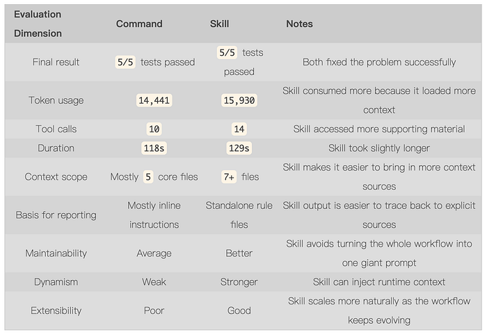Select the Mostly inline instructions cell
The image size is (487, 335).
tap(154, 215)
